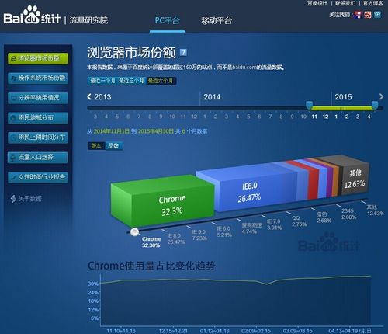Image resolution: width=388 pixels, height=334 pixels.
Task: Click the help question mark beside 浏览器市场份额
Action: [x=183, y=53]
